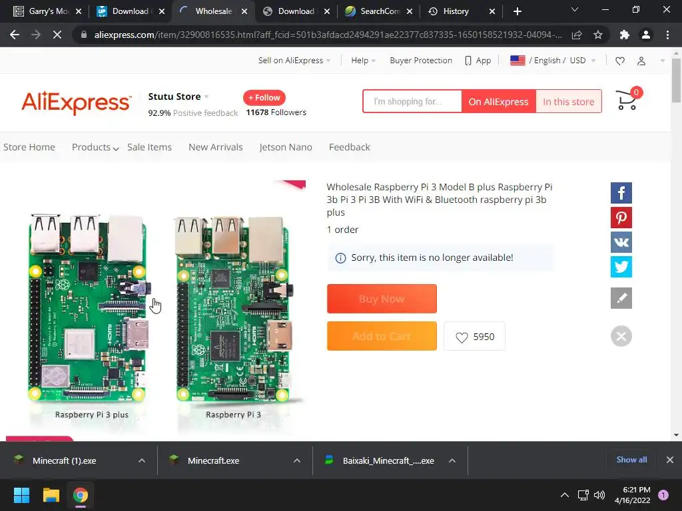This screenshot has width=682, height=511.
Task: Open a new browser tab
Action: pos(517,11)
